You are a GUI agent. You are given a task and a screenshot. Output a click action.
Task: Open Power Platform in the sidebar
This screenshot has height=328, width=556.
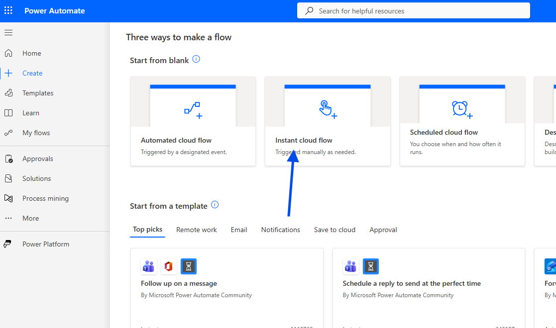[x=45, y=244]
